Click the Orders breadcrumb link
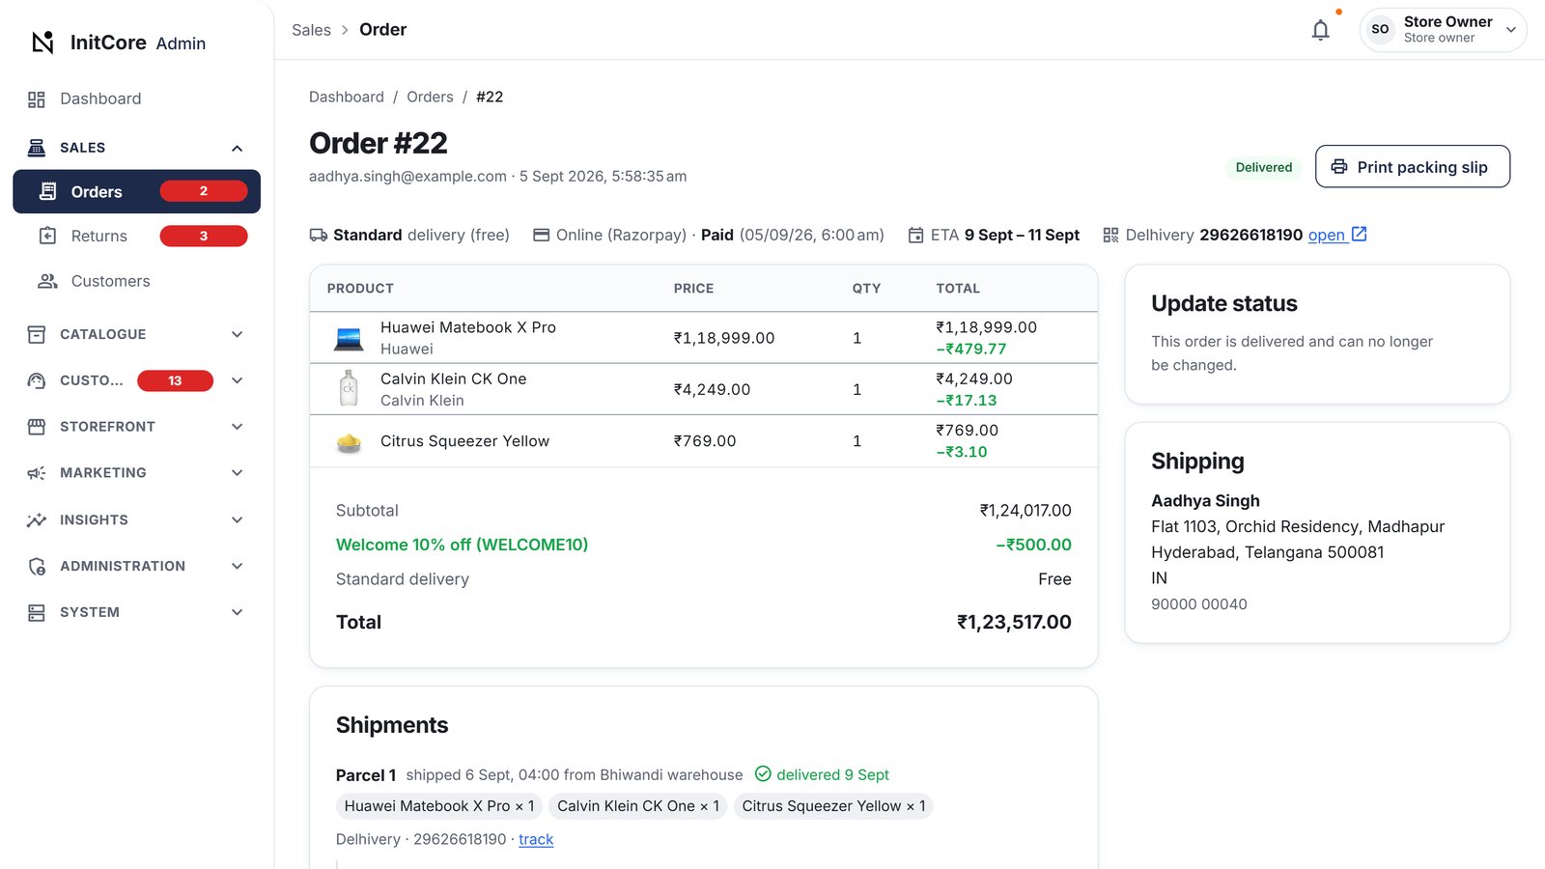 pyautogui.click(x=430, y=97)
